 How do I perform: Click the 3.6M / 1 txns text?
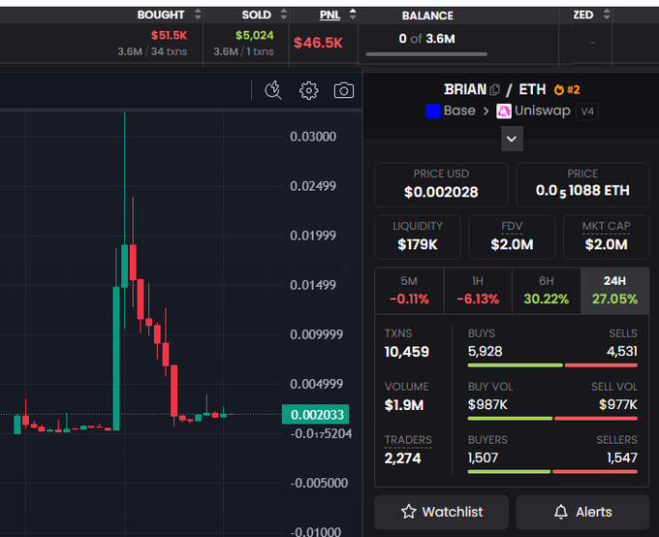243,51
